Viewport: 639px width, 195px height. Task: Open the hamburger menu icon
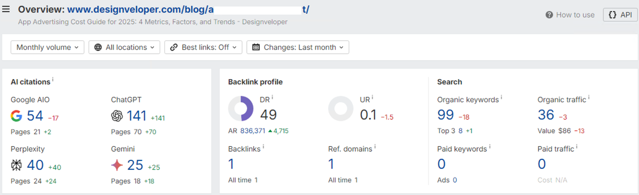(6, 9)
